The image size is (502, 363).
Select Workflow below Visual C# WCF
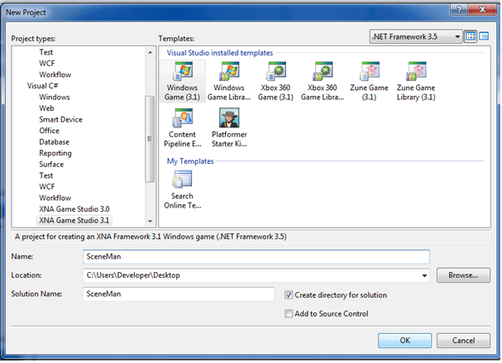(x=55, y=198)
